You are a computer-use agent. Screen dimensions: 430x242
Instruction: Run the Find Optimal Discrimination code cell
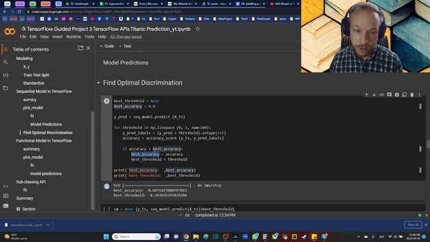(x=106, y=102)
